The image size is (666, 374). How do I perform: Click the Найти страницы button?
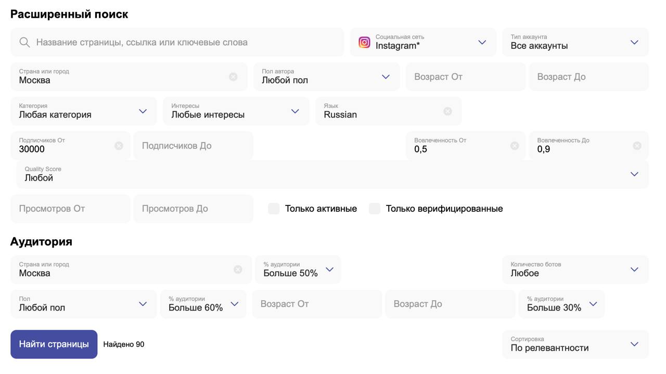[x=54, y=344]
